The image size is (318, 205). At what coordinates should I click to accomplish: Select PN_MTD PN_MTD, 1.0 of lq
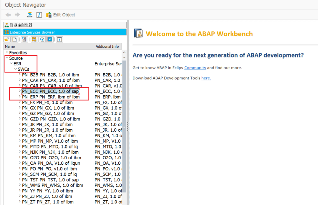(x=50, y=147)
